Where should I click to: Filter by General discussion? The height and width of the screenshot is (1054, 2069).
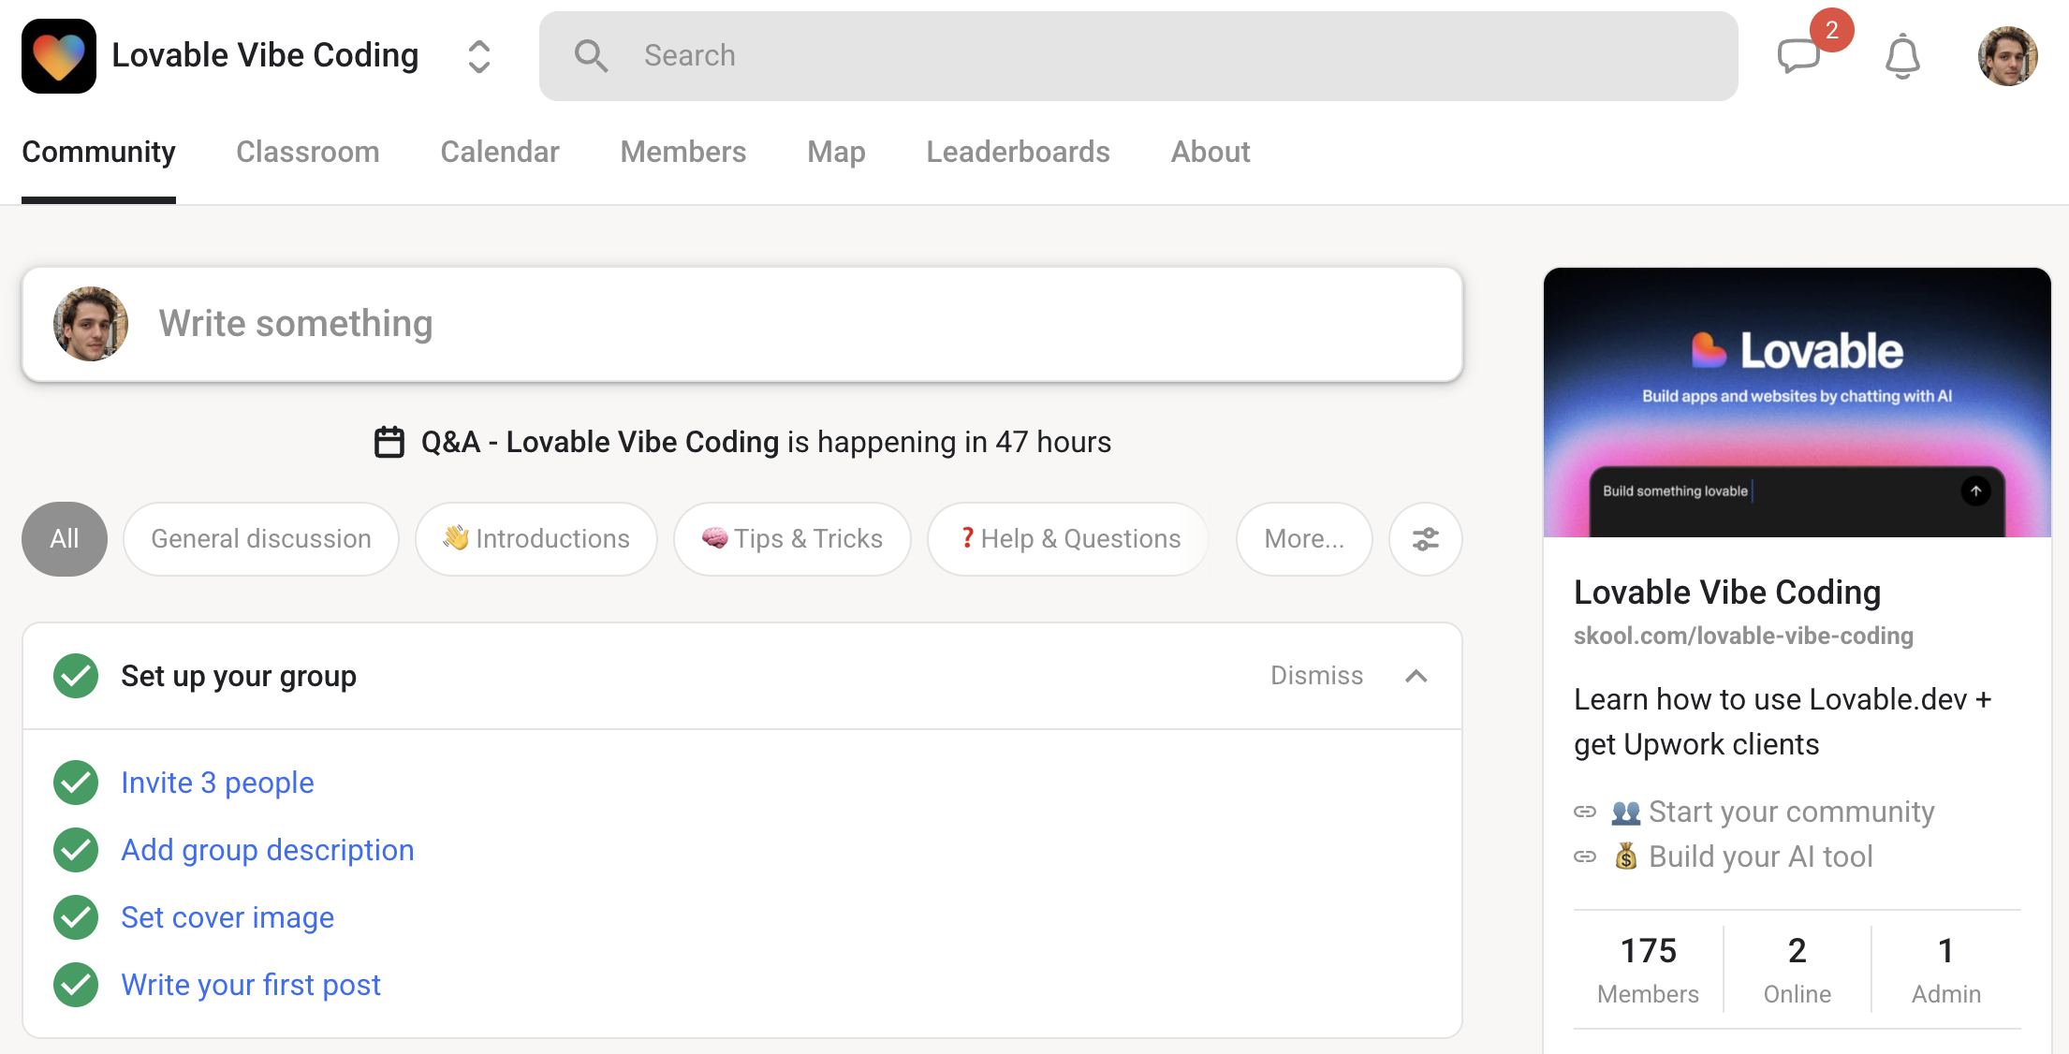(x=261, y=539)
